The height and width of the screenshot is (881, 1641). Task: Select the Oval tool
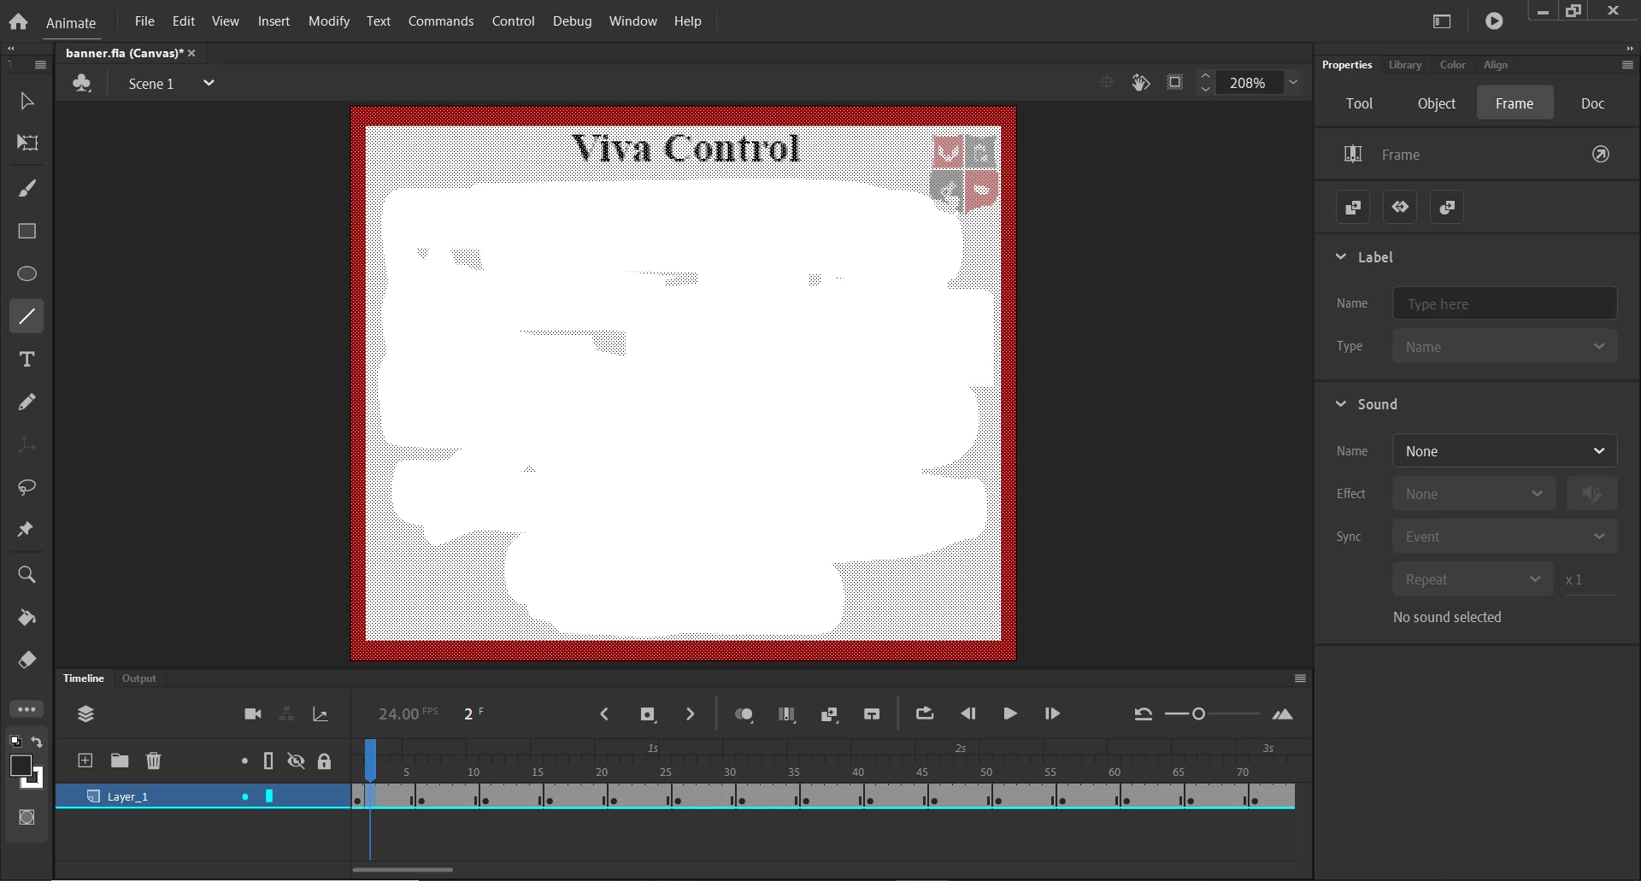[x=26, y=273]
